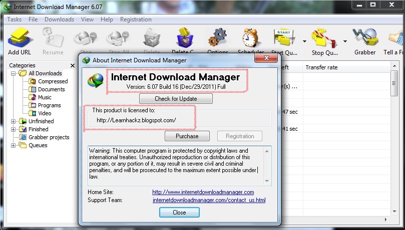Click the downloads list scroll-down arrow
405x230 pixels.
pos(394,212)
